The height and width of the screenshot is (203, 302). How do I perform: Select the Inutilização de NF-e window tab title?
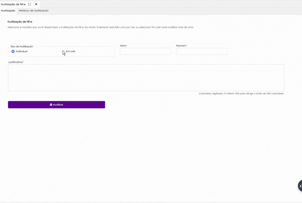tap(13, 4)
